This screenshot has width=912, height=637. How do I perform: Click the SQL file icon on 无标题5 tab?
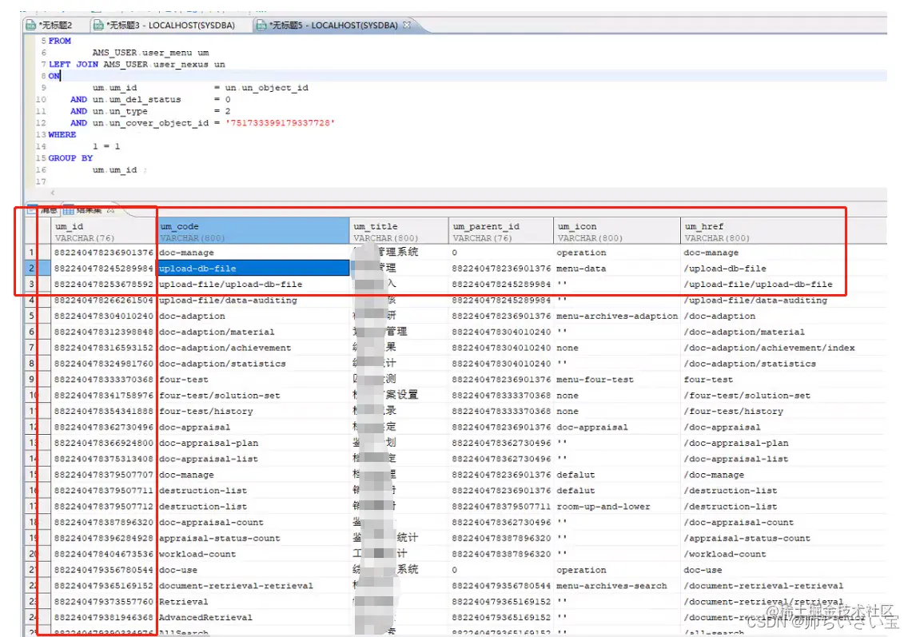[261, 25]
